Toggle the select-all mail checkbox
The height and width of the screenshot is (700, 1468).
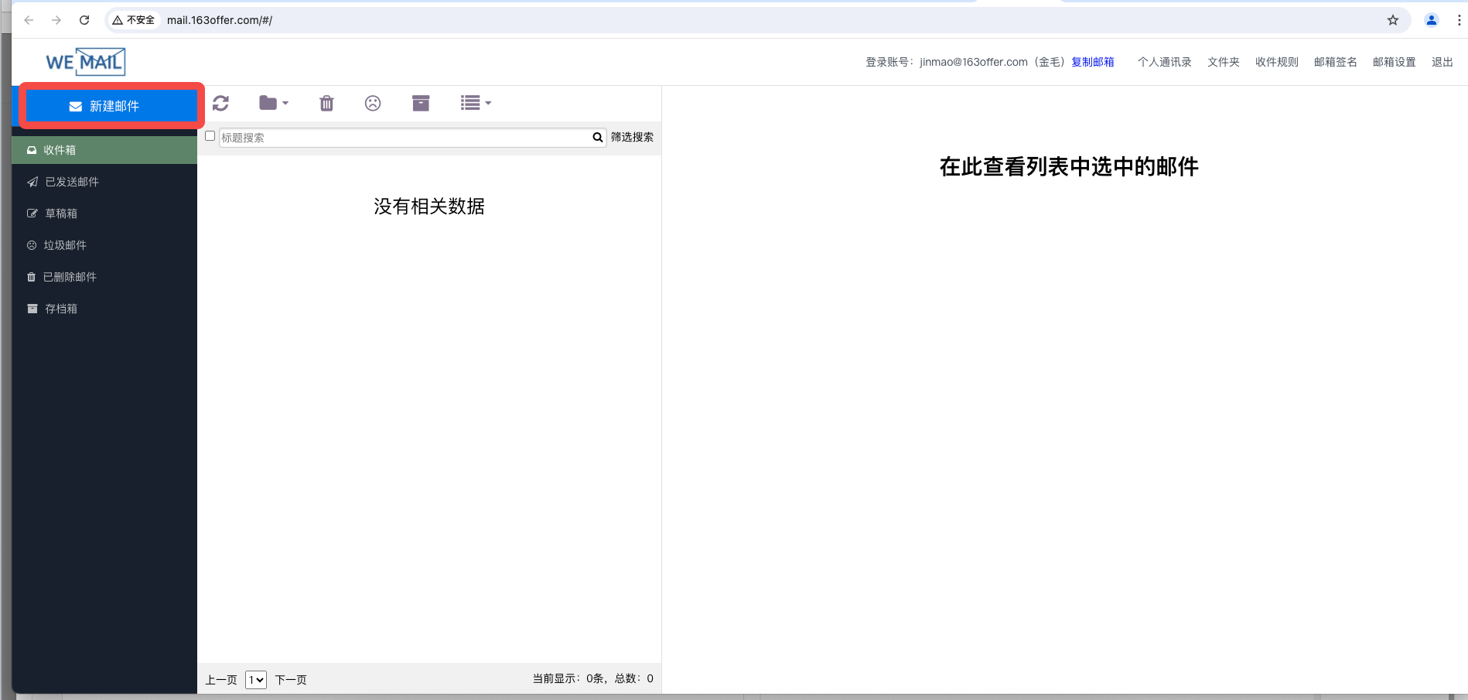(210, 136)
